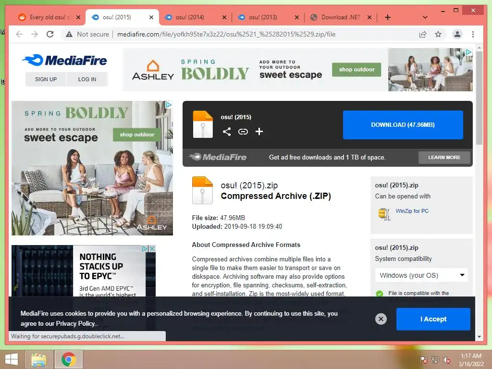Viewport: 492px width, 369px height.
Task: Open the Windows Start button
Action: (x=12, y=359)
